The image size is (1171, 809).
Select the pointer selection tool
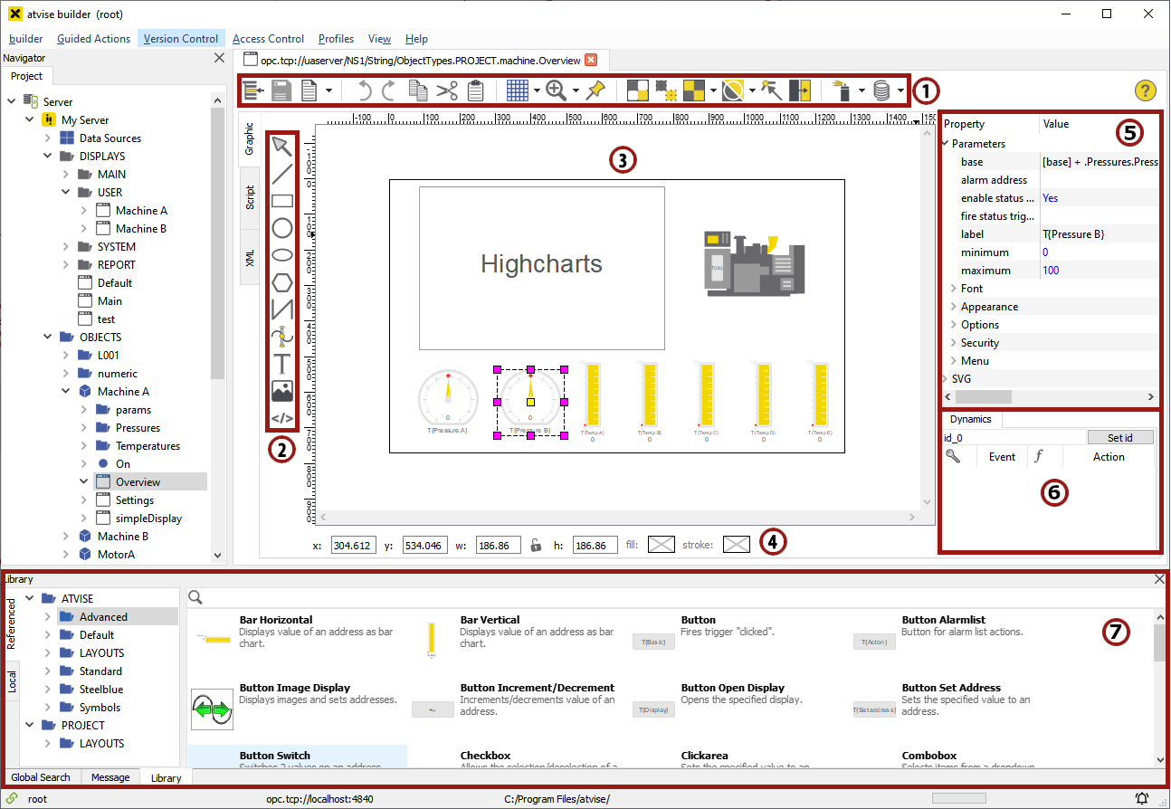[282, 147]
